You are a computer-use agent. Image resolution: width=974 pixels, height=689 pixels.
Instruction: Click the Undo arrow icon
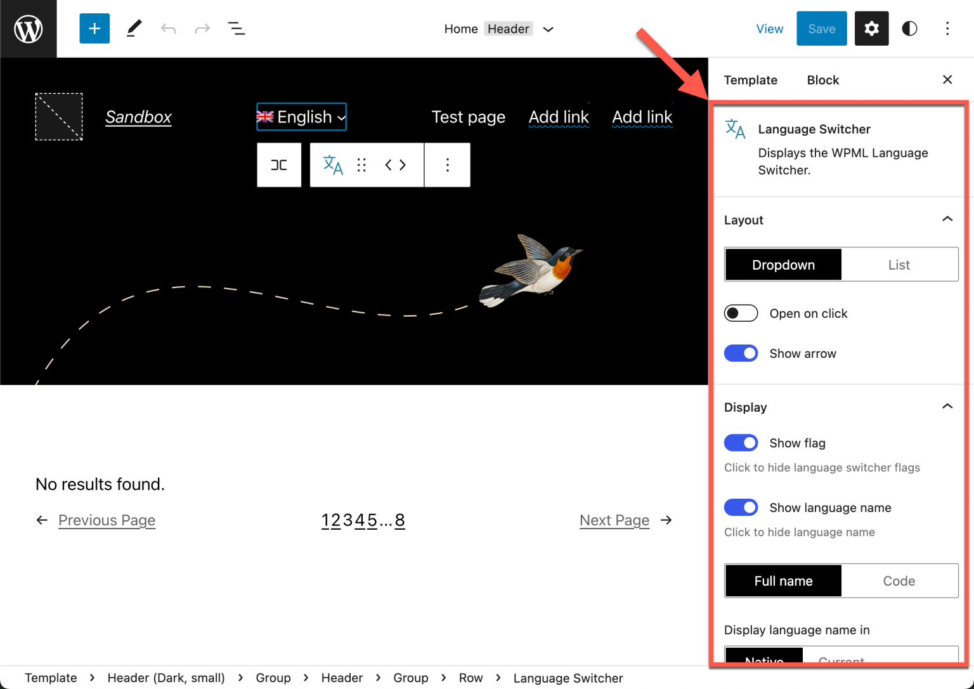(168, 28)
